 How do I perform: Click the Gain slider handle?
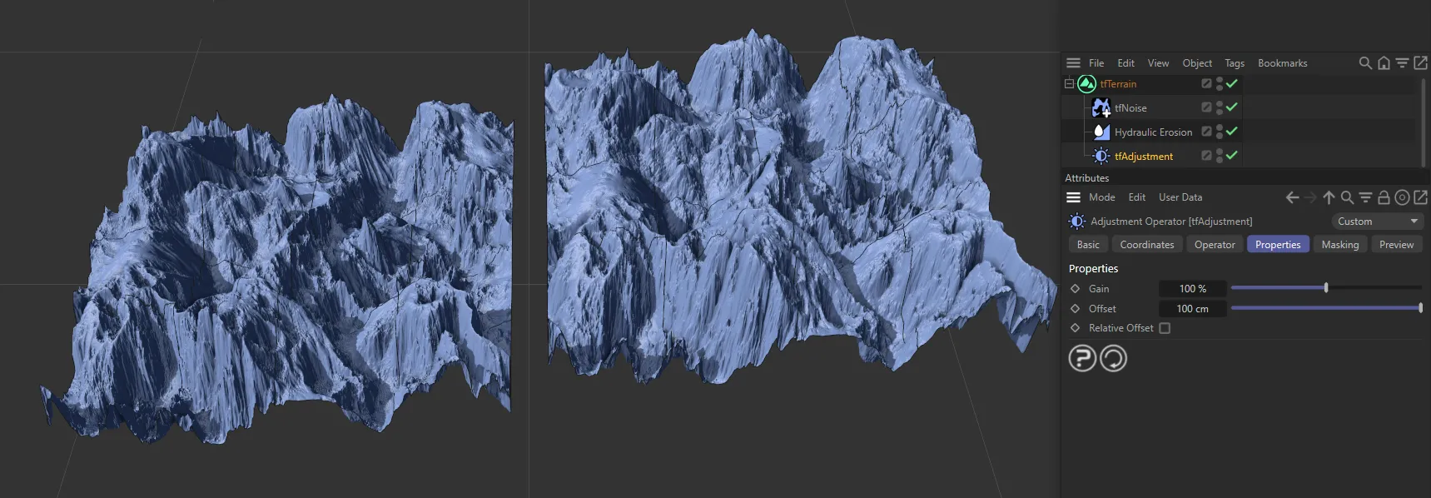coord(1326,288)
